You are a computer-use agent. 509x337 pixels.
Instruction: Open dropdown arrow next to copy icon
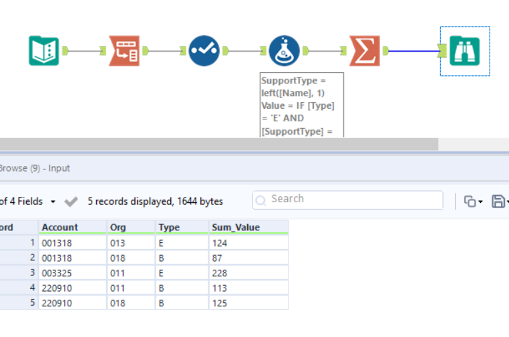pyautogui.click(x=480, y=202)
